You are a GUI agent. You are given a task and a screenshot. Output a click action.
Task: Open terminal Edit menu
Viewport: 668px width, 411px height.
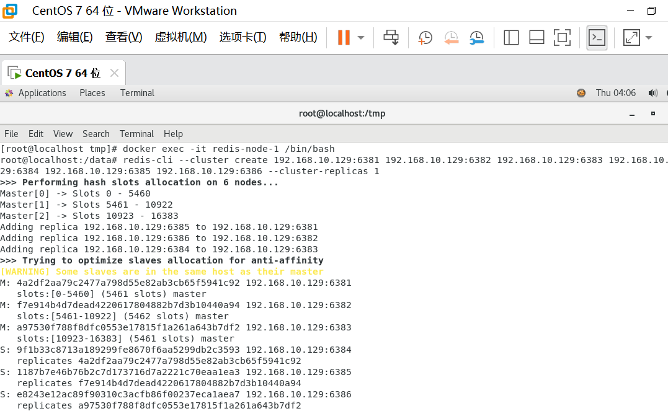(36, 134)
